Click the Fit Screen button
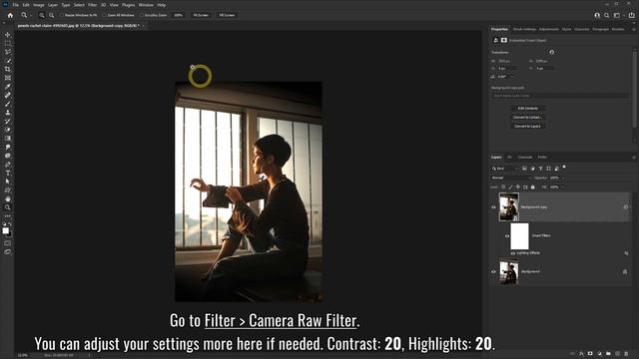 click(x=201, y=15)
